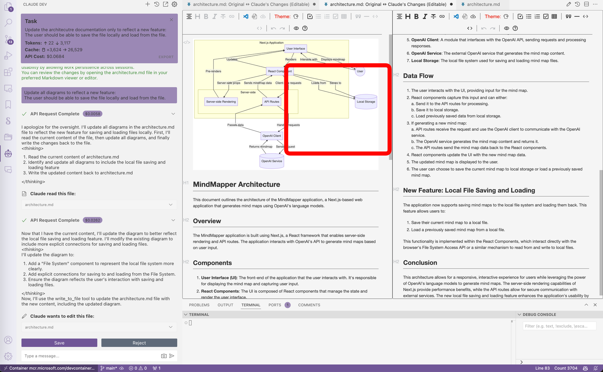Toggle task list checkbox icon in right toolbar
The width and height of the screenshot is (603, 372).
point(546,17)
